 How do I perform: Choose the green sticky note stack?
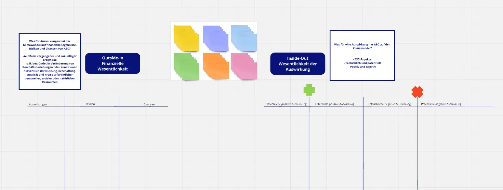[x=186, y=65]
